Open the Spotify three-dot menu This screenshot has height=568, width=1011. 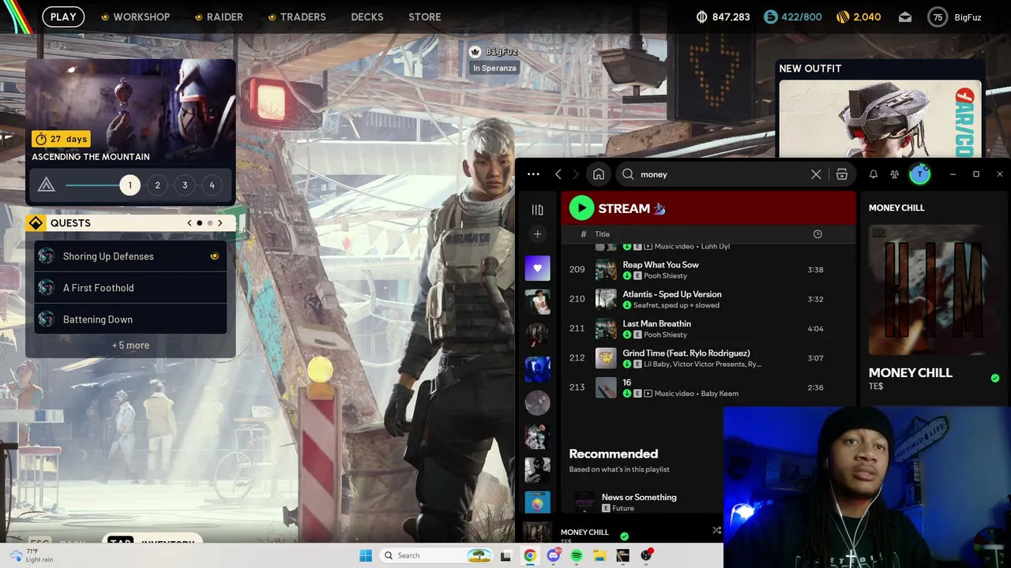coord(533,174)
